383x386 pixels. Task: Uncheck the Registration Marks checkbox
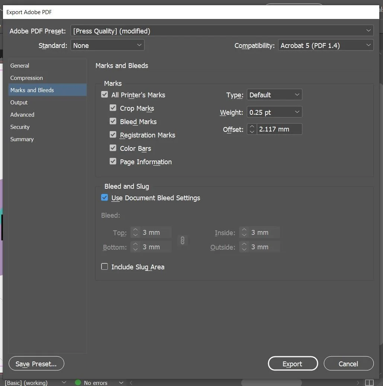click(x=113, y=134)
